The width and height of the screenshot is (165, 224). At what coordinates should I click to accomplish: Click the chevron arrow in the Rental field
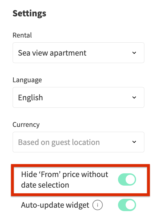tap(134, 53)
